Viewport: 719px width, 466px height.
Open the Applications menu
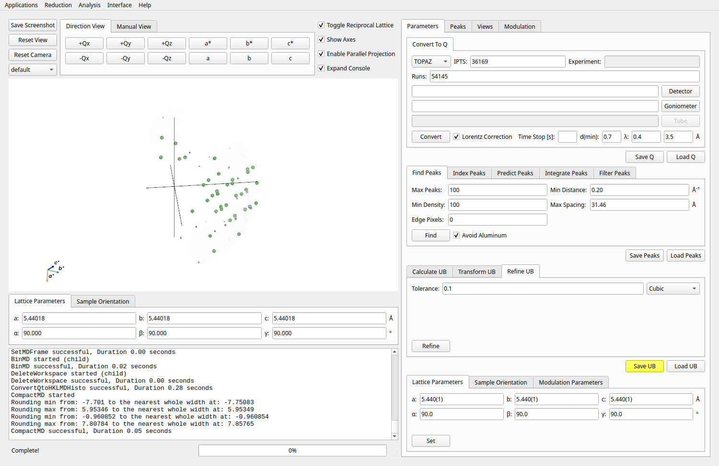tap(21, 5)
